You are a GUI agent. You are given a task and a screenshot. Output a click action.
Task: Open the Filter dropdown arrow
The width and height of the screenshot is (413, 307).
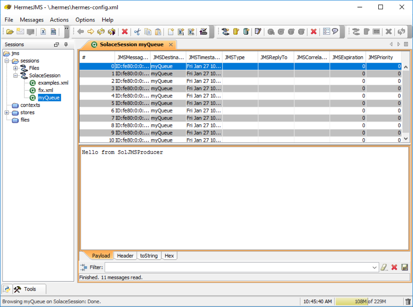(374, 267)
